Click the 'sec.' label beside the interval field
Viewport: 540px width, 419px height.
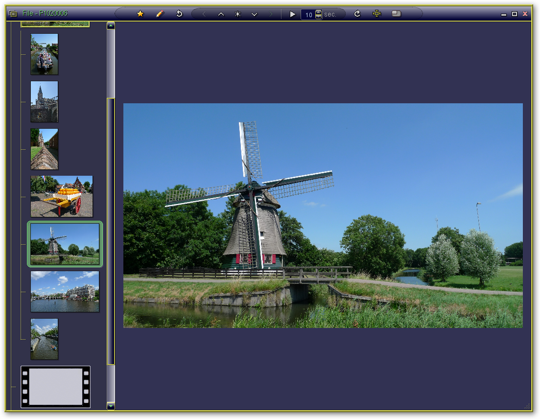click(x=330, y=15)
